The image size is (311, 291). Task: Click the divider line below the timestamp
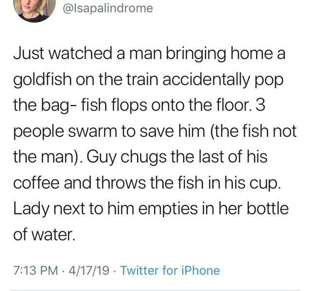pos(155,290)
